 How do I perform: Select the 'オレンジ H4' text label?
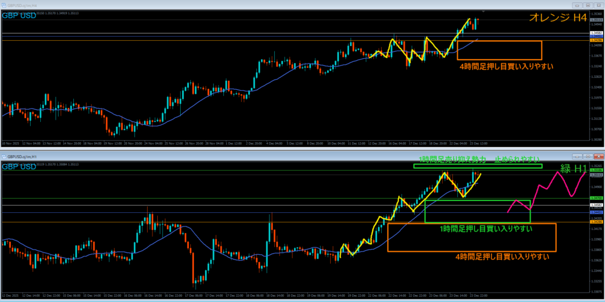pos(558,17)
